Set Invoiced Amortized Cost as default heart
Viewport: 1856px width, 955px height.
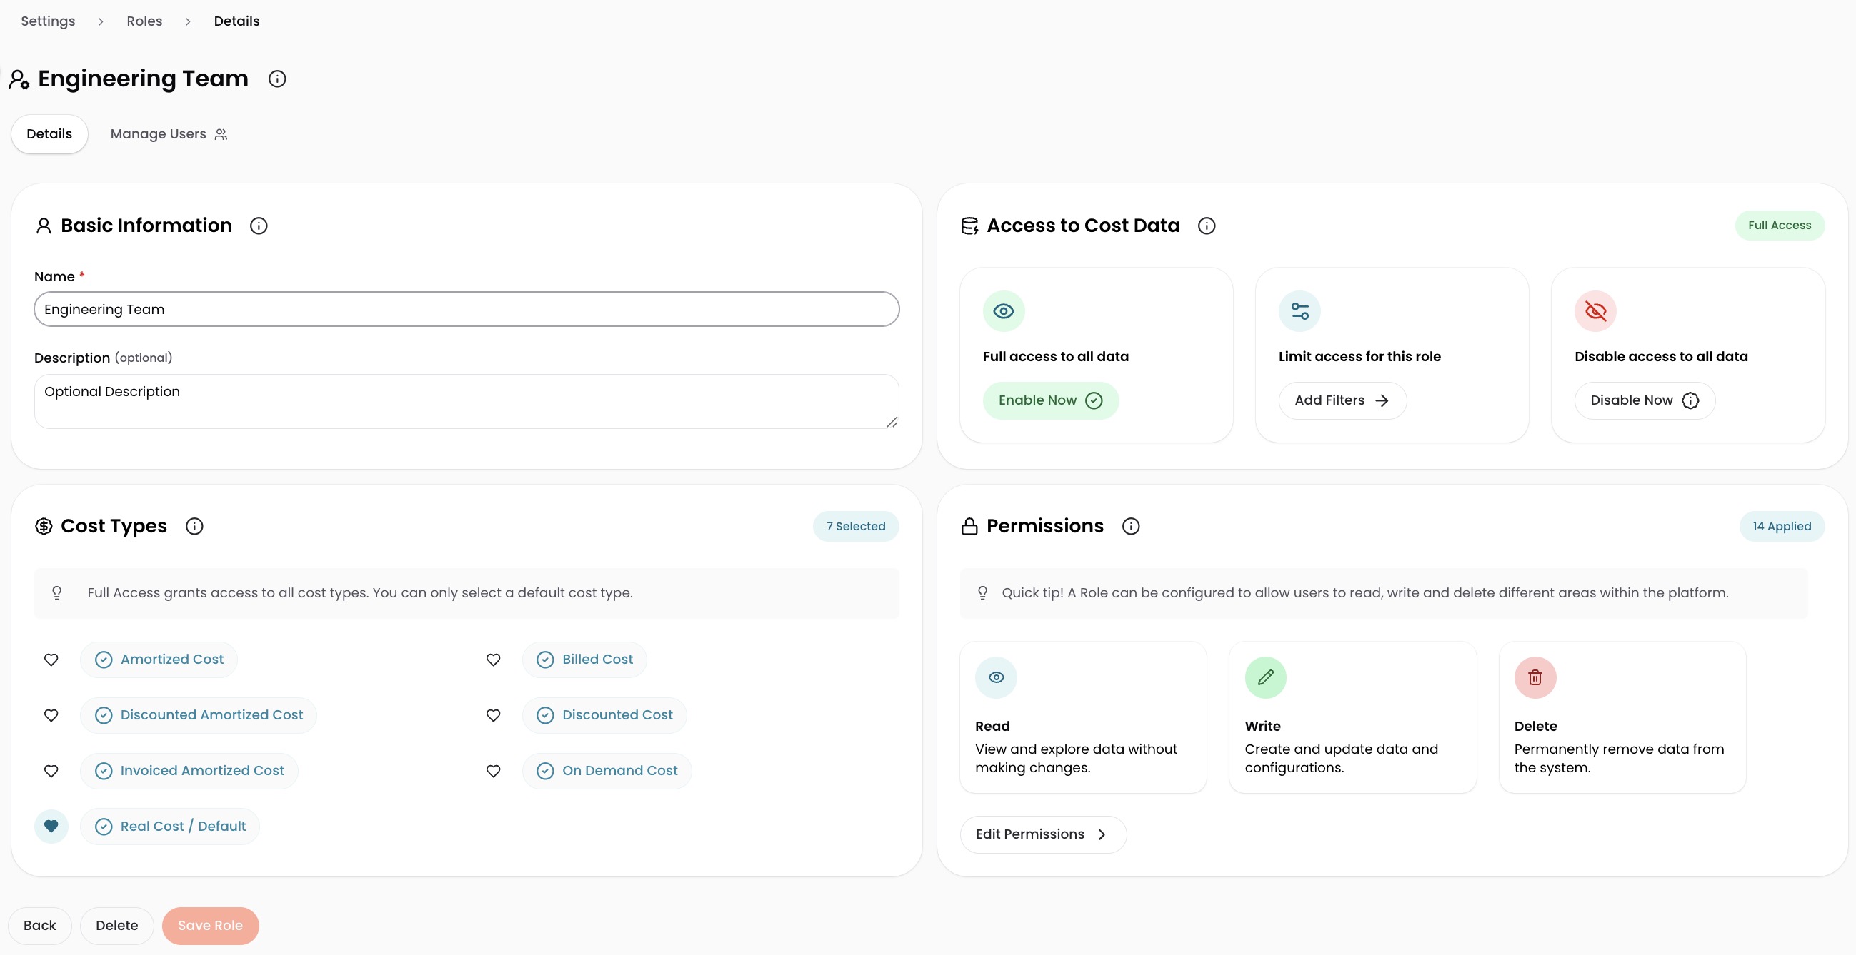(51, 771)
